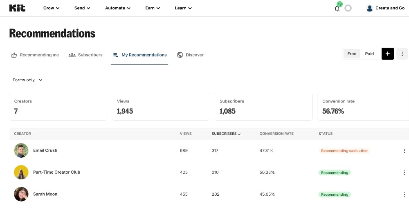Click Part-Time Creator Club's Recommending badge

335,172
